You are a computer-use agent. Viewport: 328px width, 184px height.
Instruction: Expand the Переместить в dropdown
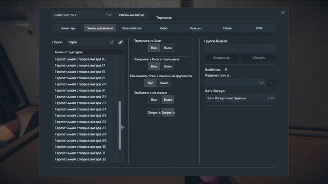pos(261,83)
